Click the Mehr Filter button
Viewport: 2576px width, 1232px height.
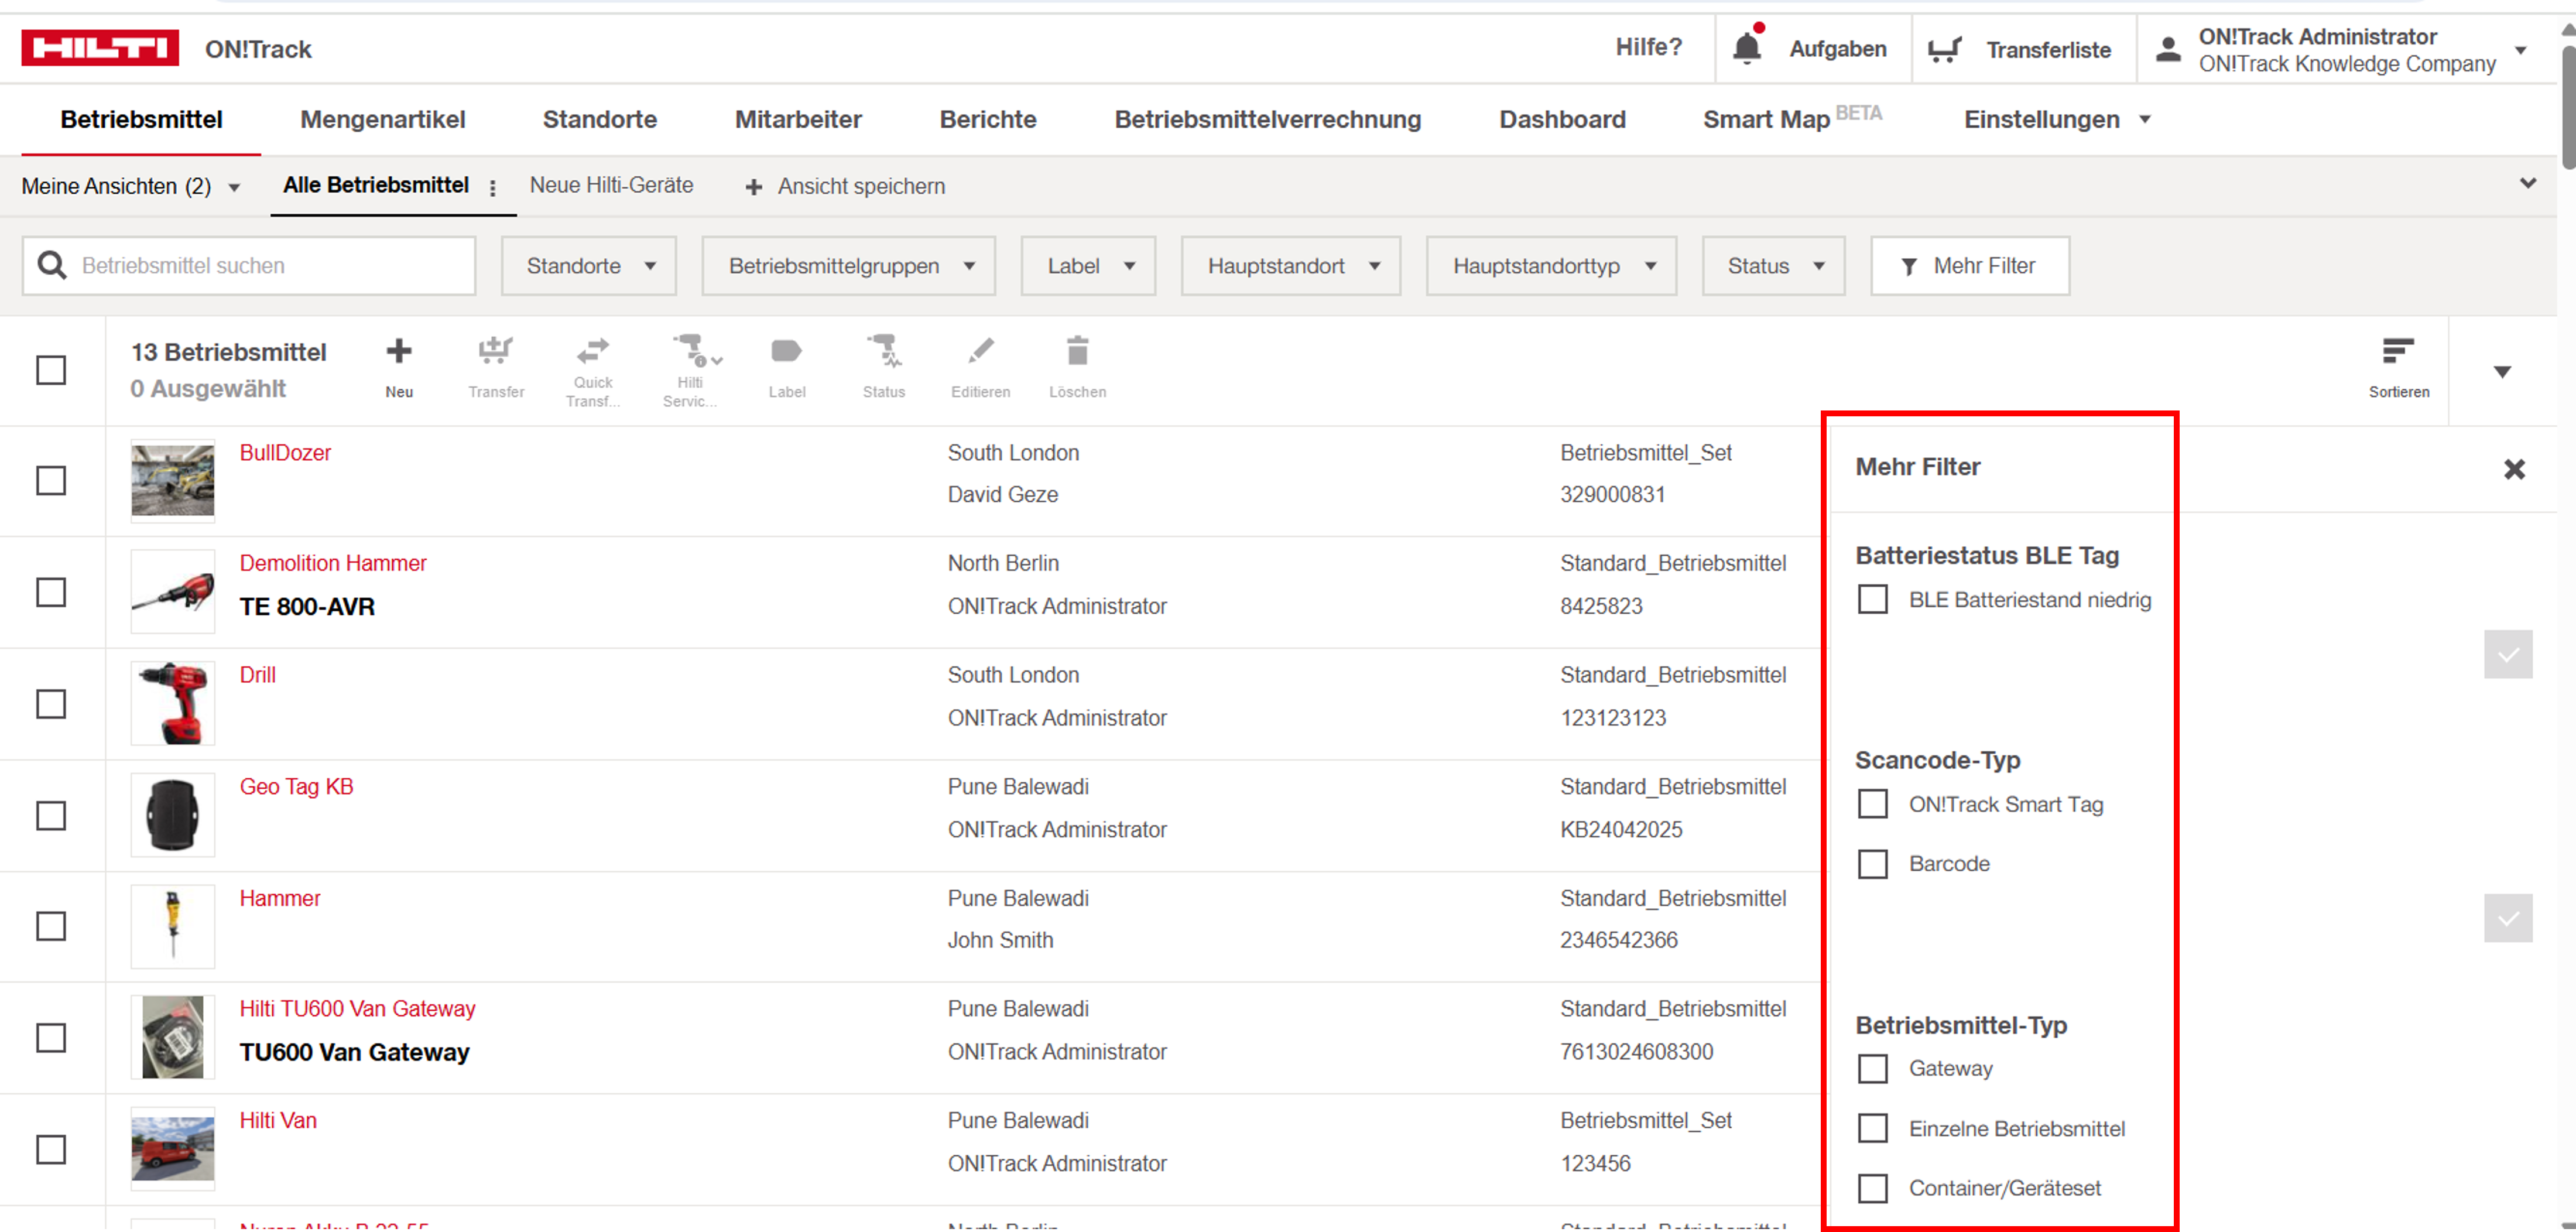1969,266
